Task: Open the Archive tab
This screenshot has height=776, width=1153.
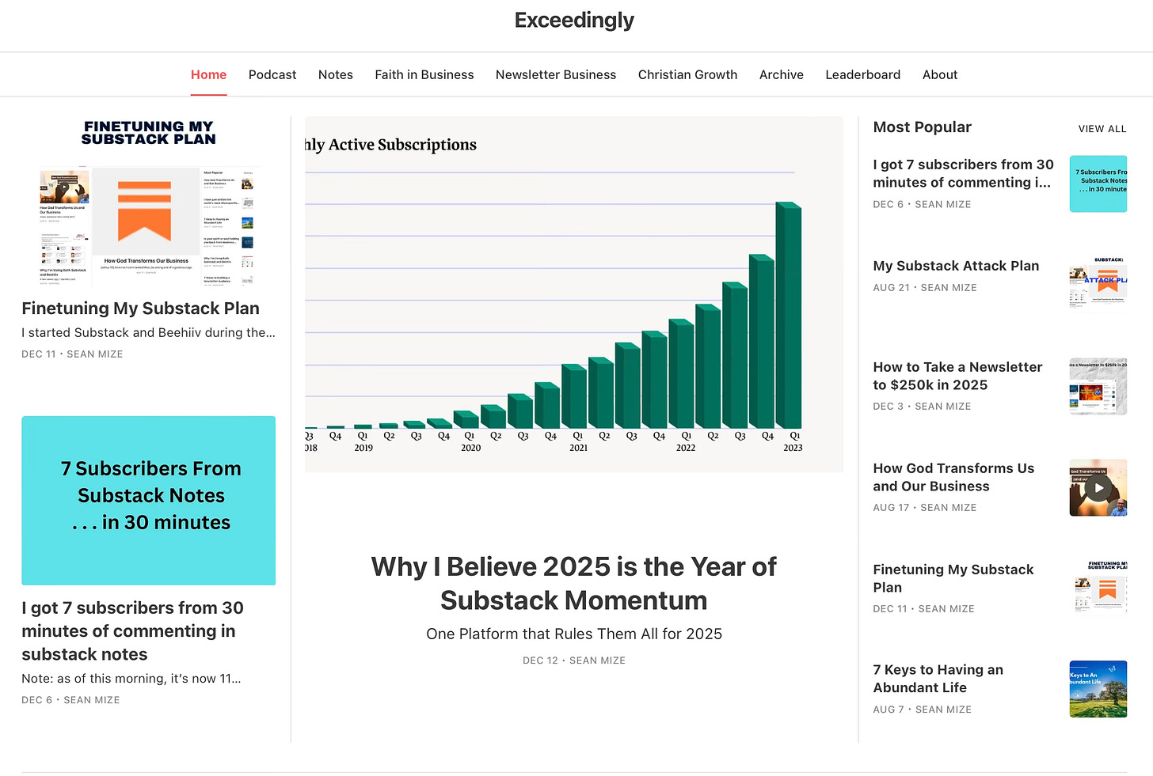Action: coord(782,74)
